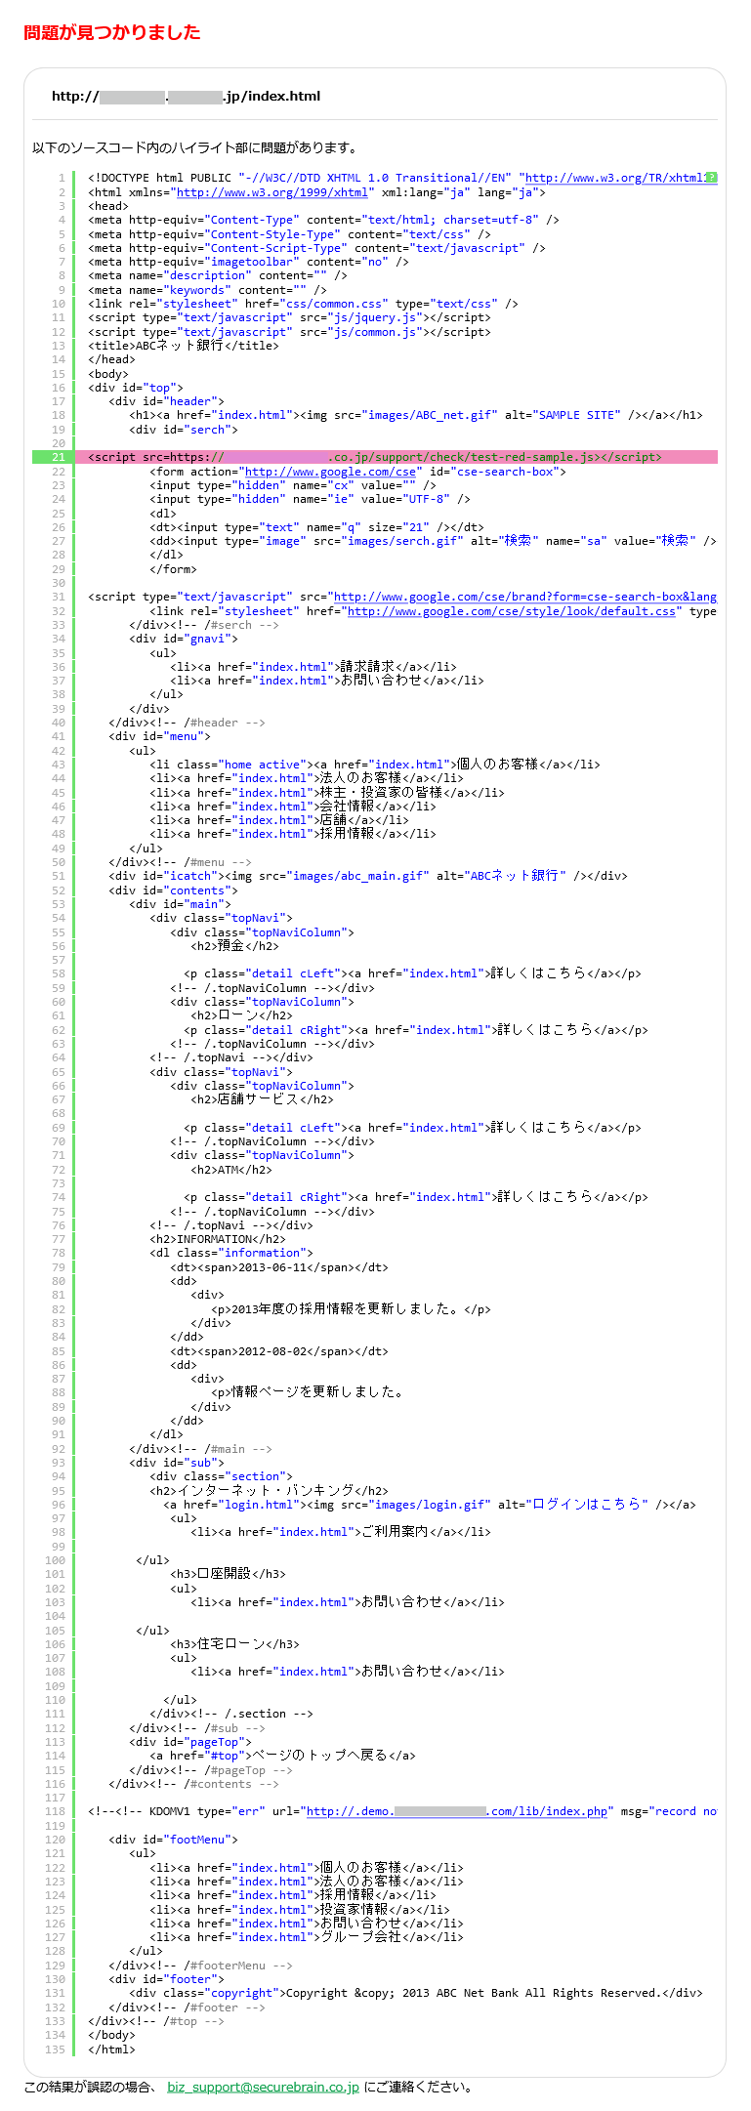Open the demo lib/index.php URL link
Screen dimensions: 751x2111
point(458,1811)
